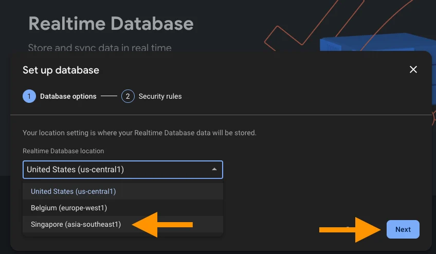Choose United States (us-central1) from the list

coord(74,191)
